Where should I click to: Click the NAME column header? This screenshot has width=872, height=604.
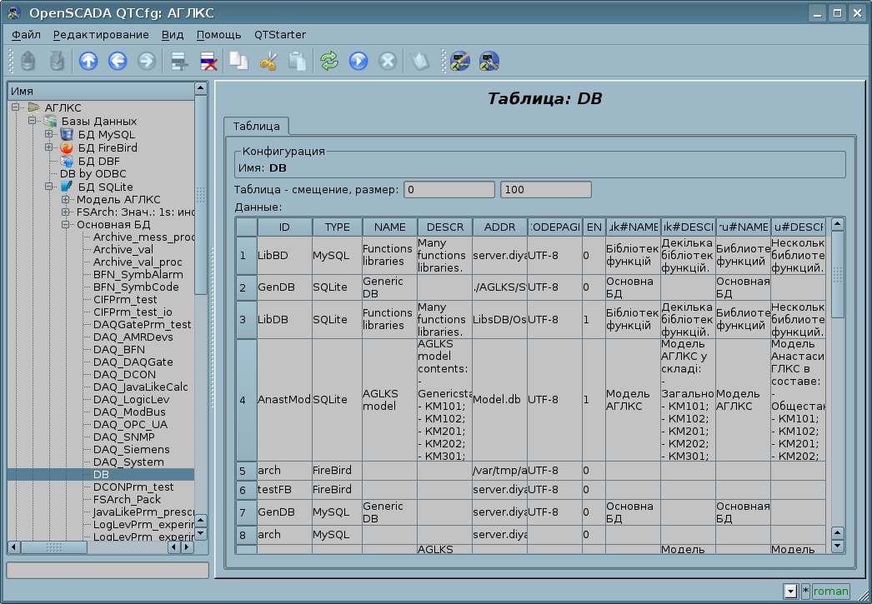[x=389, y=227]
